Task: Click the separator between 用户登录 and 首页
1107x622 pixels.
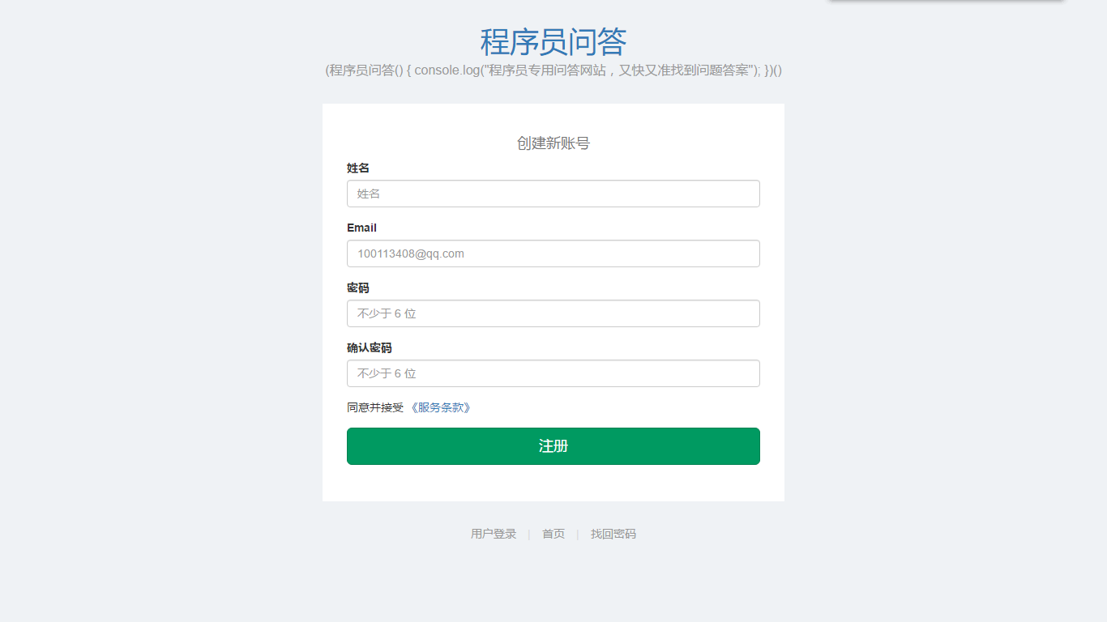Action: (529, 534)
